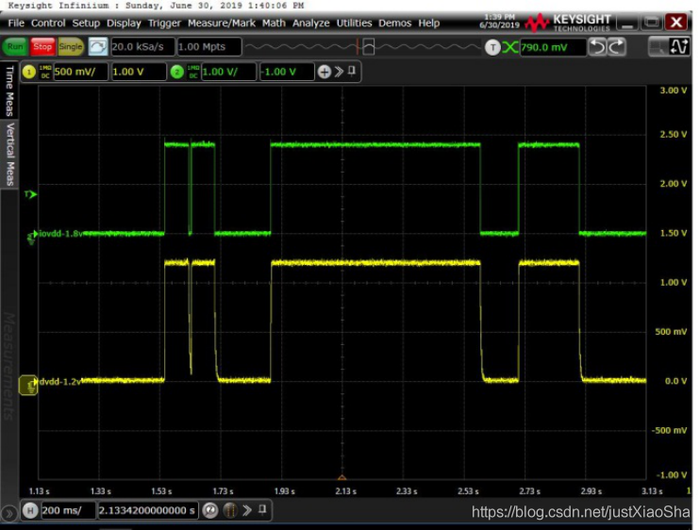Close the Infiniium window
Viewport: 700px width, 530px height.
pos(675,22)
